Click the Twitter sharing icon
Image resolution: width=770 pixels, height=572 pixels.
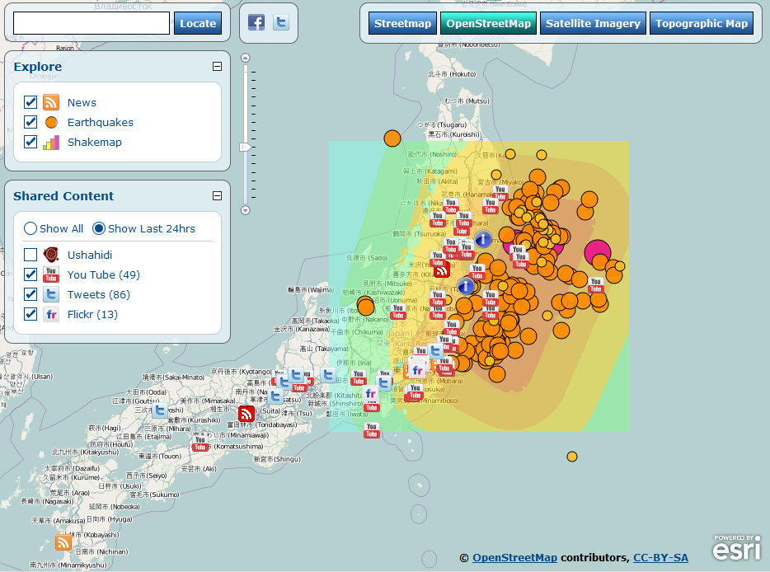click(x=280, y=22)
